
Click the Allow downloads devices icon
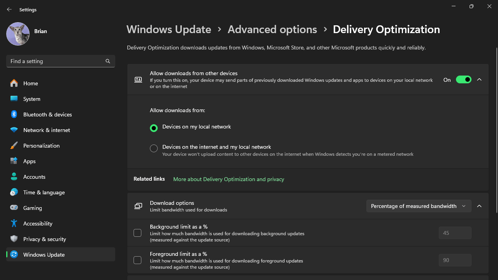pos(138,80)
